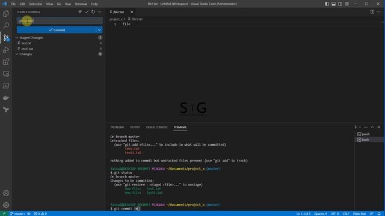Image resolution: width=385 pixels, height=216 pixels.
Task: Toggle the bottom panel layout button
Action: (333, 4)
